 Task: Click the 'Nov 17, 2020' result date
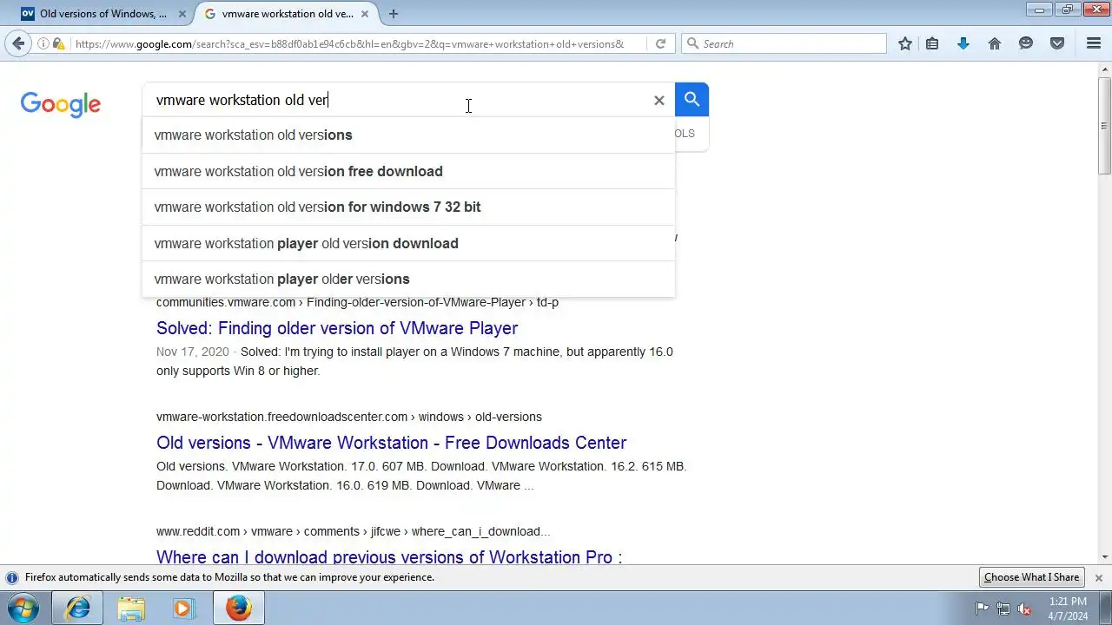[193, 352]
